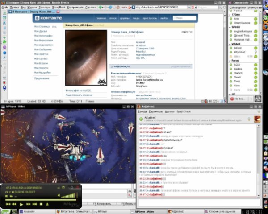Collapse the SPbSU contact group

coord(230,27)
